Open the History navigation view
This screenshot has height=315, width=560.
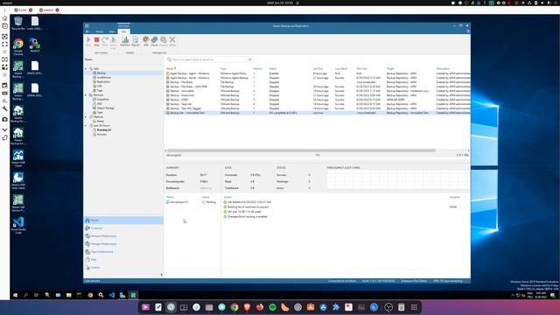(x=123, y=268)
